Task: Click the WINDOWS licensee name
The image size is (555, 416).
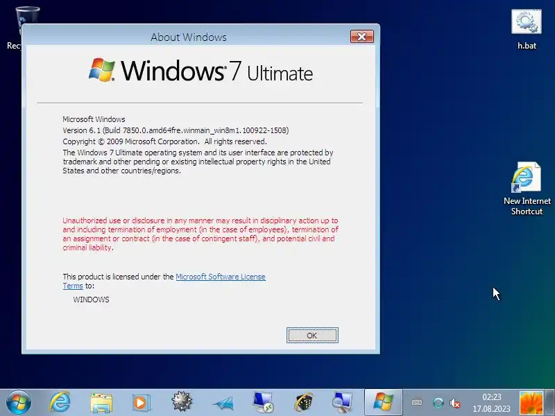Action: pyautogui.click(x=91, y=300)
